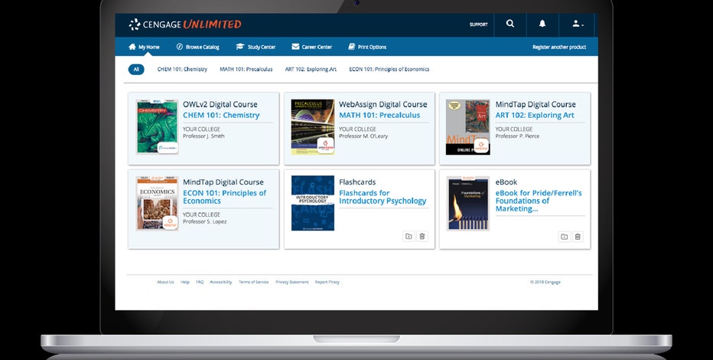Screen dimensions: 713x360
Task: Select the All filter pill
Action: click(x=136, y=69)
